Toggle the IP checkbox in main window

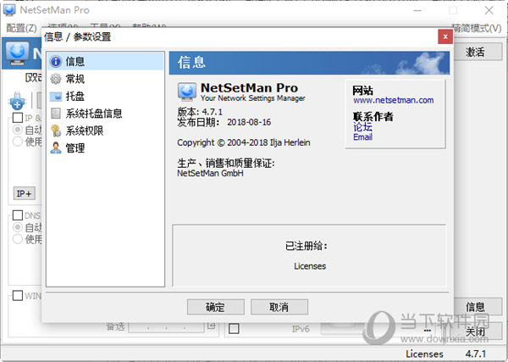(18, 118)
